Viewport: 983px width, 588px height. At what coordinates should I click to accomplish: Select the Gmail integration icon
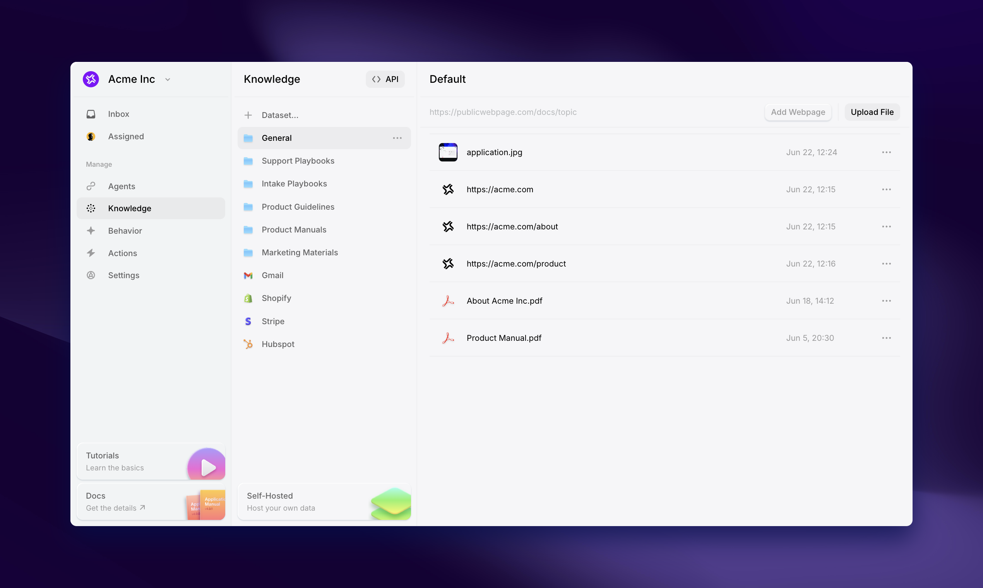(x=248, y=275)
